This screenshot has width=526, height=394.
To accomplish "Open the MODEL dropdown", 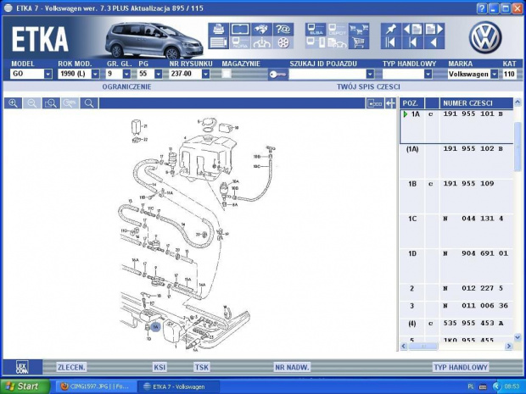I will coord(48,74).
